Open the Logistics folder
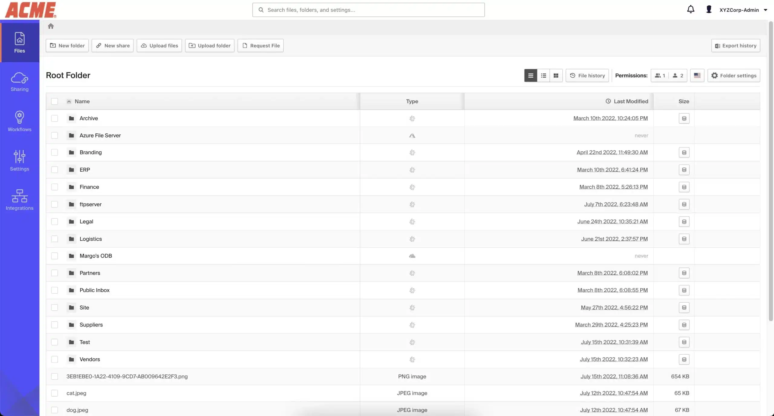774x416 pixels. click(91, 239)
